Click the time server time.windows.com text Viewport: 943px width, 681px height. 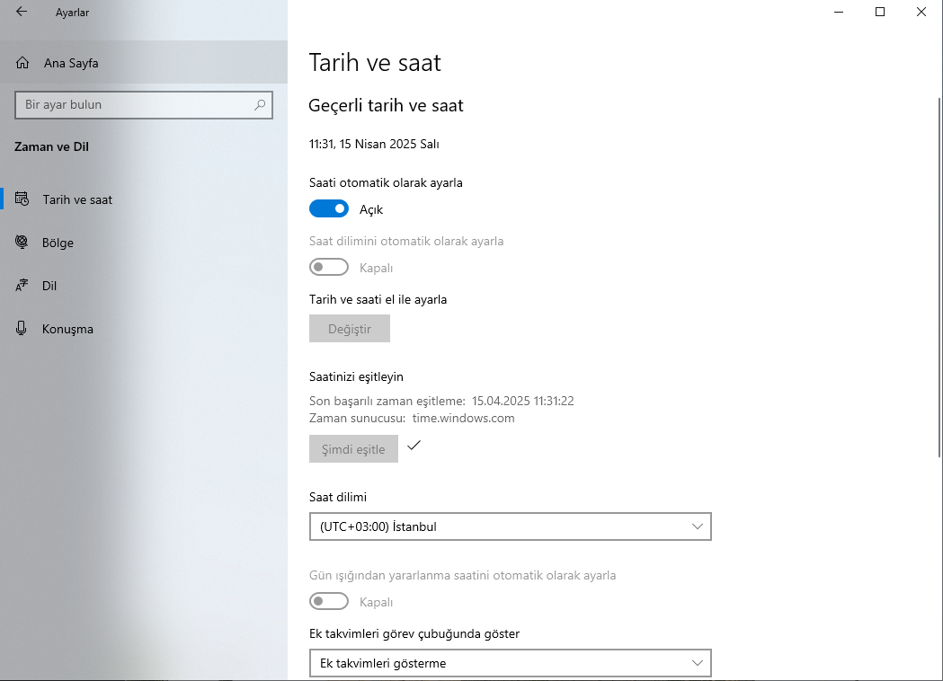[x=463, y=419]
